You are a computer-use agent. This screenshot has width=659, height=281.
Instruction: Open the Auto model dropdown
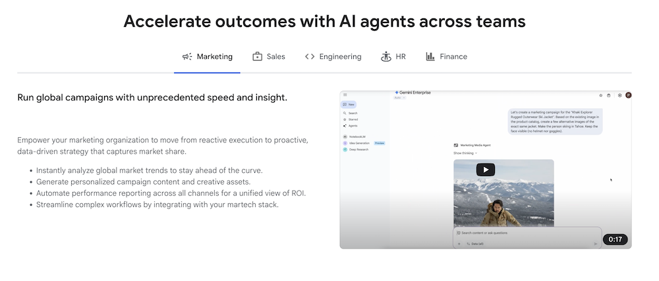tap(398, 98)
